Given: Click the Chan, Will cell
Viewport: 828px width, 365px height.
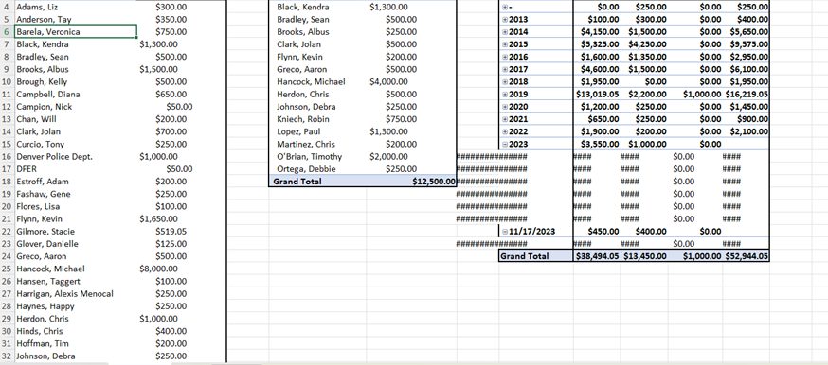Looking at the screenshot, I should pos(76,119).
